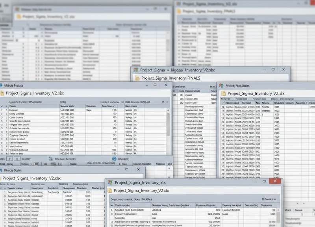Click the folder icon in the right Project_Sigma_Inventory_V2 window
This screenshot has height=227, width=315.
(x=224, y=93)
